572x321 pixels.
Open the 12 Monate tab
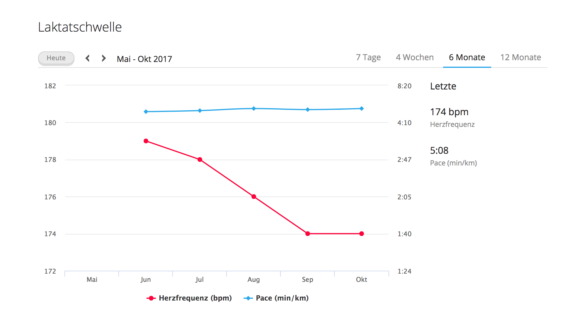[520, 57]
